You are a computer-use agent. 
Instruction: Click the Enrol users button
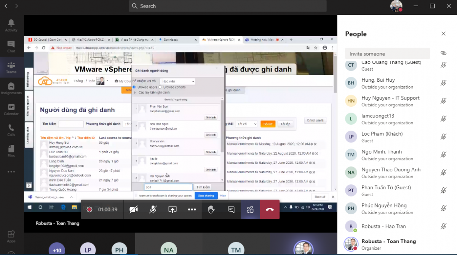point(315,120)
